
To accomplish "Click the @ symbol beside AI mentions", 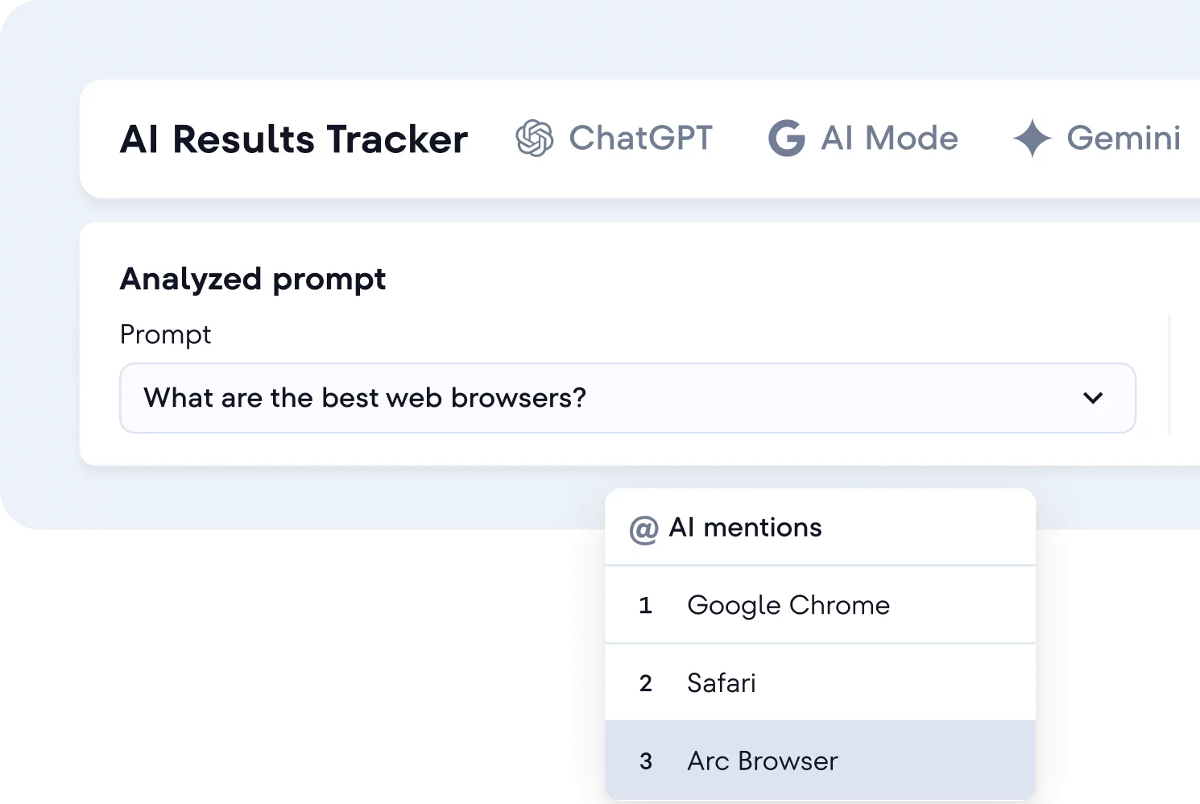I will [643, 529].
